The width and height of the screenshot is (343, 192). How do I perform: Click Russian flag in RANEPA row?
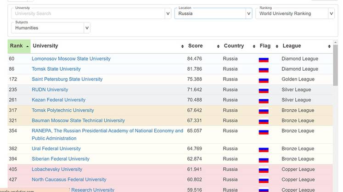click(x=264, y=131)
